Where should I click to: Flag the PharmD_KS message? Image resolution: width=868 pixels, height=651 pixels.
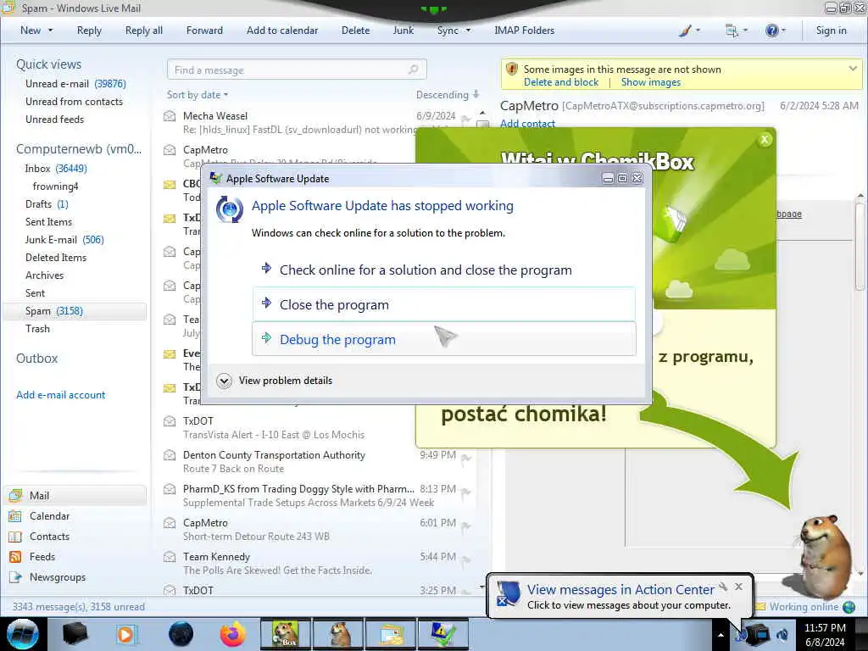click(x=466, y=492)
